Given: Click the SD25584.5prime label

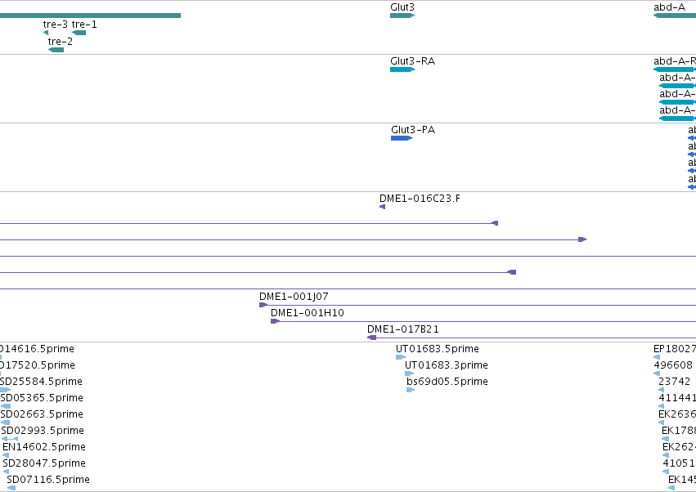Looking at the screenshot, I should 41,382.
